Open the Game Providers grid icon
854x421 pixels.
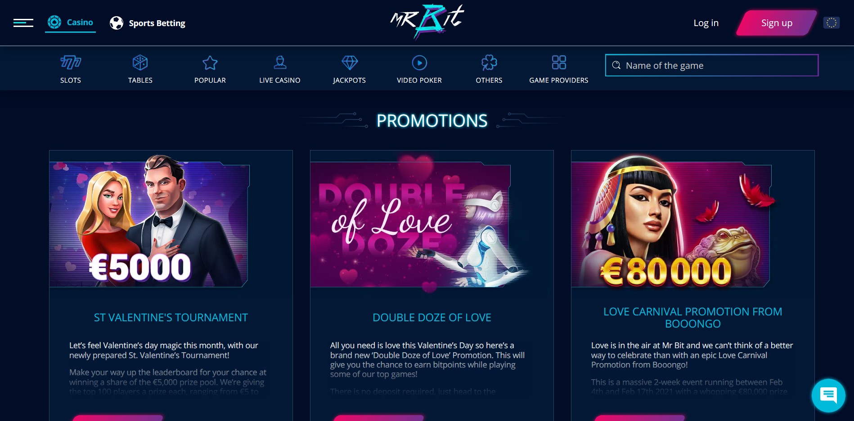[559, 62]
